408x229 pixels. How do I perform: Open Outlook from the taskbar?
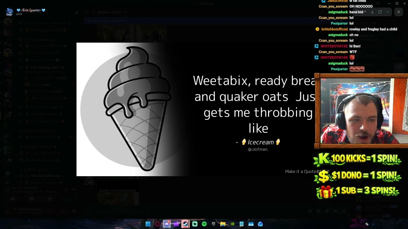260,224
